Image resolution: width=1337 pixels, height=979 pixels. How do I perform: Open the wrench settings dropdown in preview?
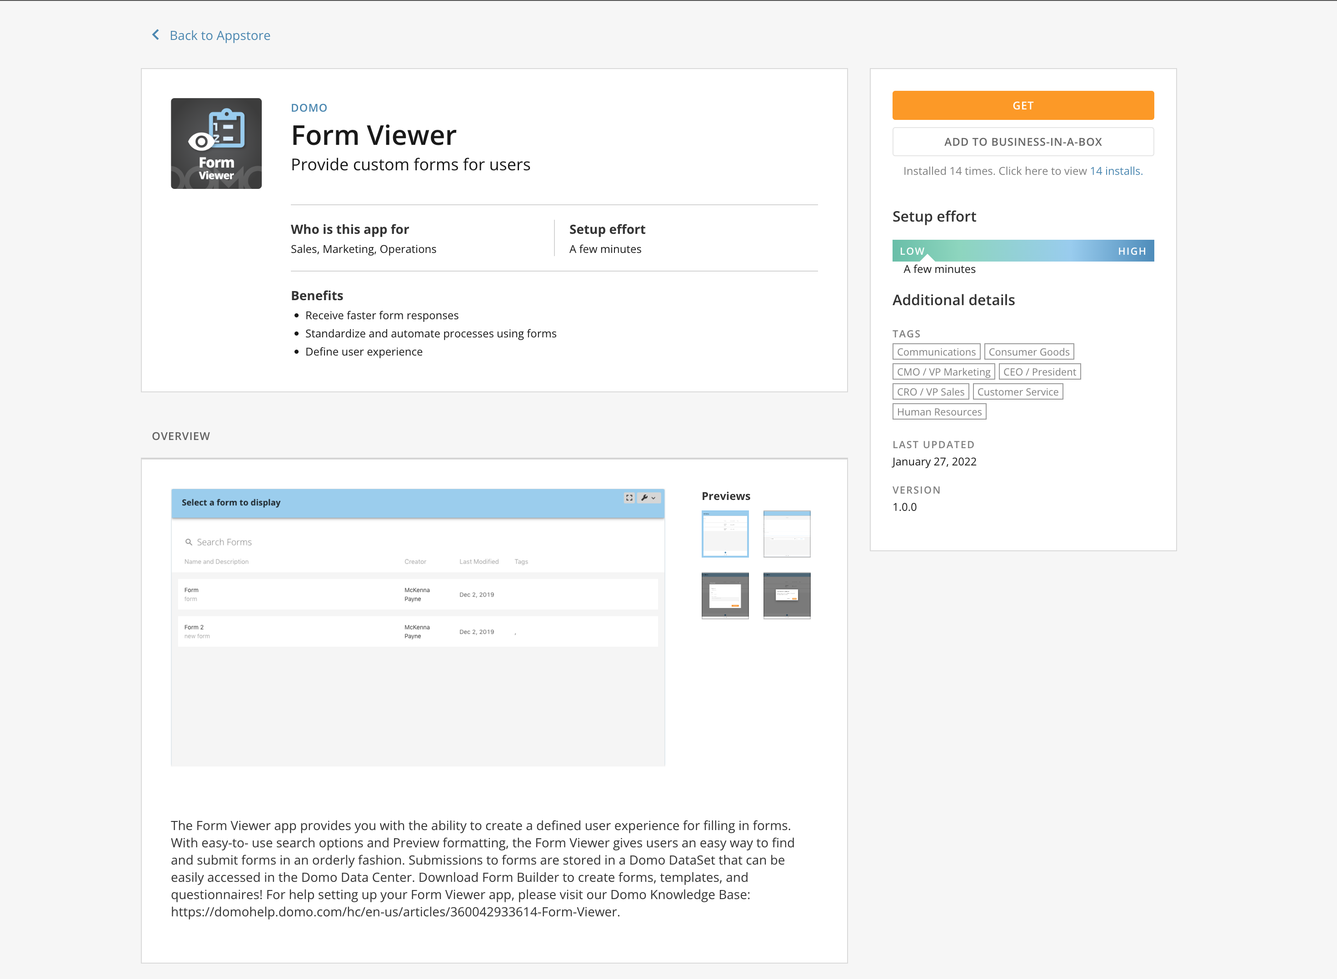coord(648,498)
